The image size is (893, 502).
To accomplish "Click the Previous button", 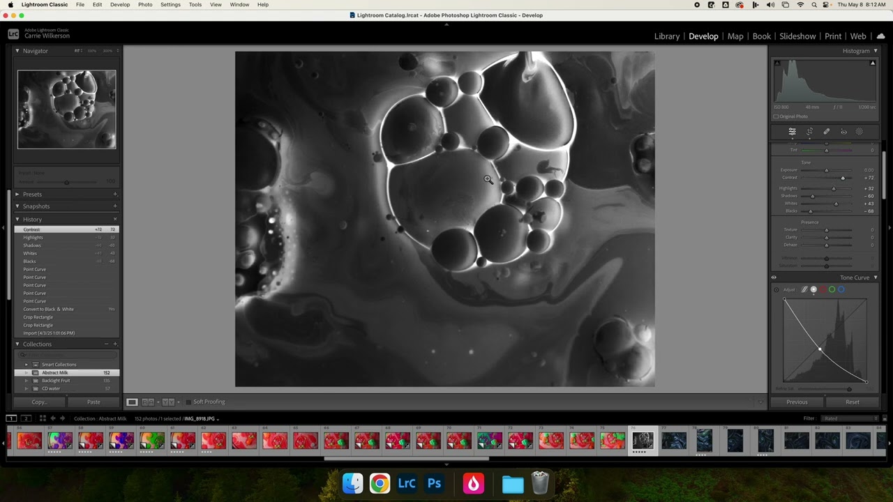I will tap(797, 402).
